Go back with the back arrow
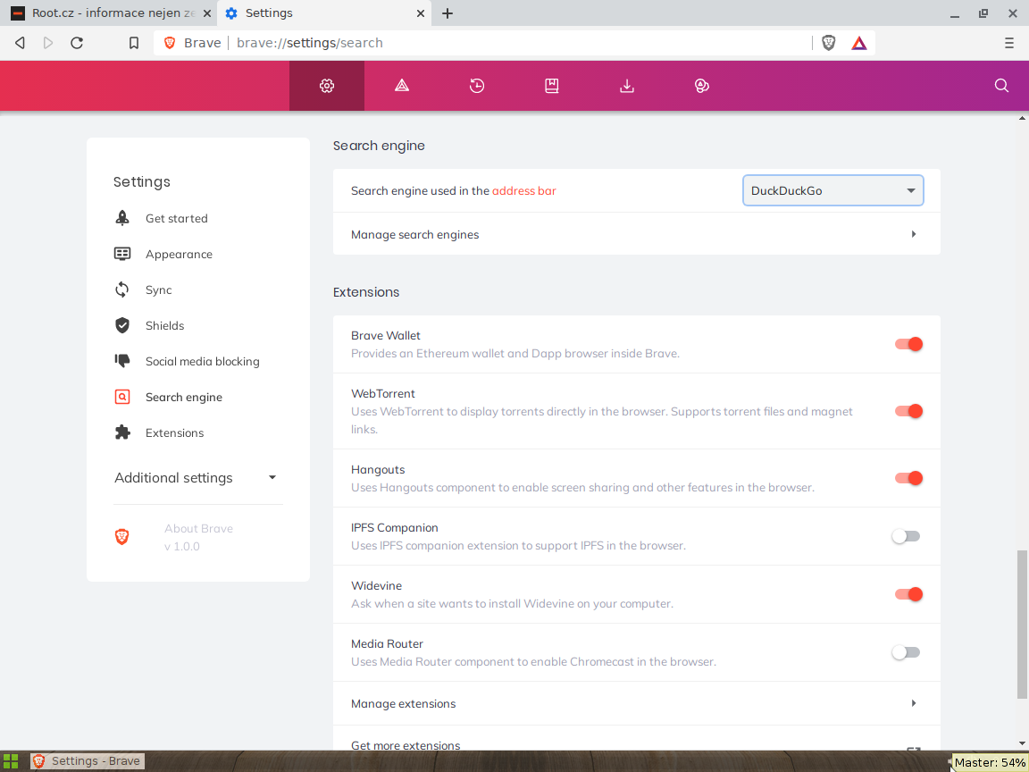The image size is (1029, 772). coord(20,43)
